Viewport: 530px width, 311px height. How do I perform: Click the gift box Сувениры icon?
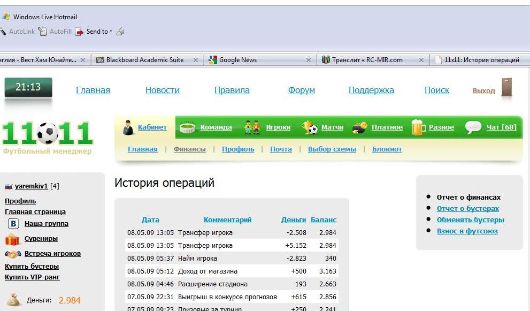coord(12,239)
